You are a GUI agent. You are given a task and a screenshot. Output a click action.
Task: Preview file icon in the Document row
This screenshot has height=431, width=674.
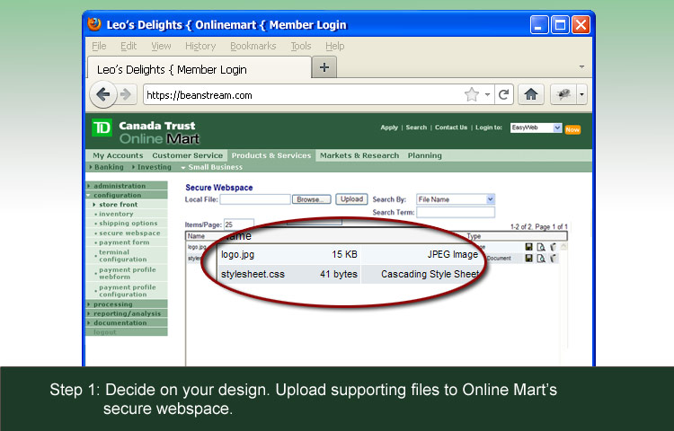(541, 258)
